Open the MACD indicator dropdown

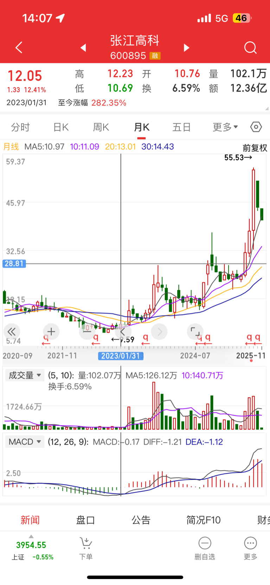[x=25, y=442]
